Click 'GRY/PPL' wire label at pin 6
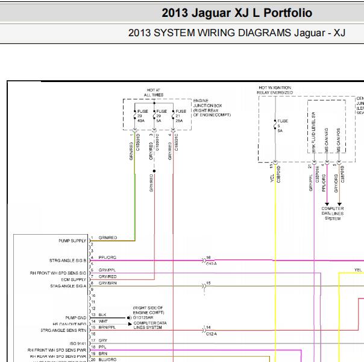The image size is (364, 362). tap(107, 270)
